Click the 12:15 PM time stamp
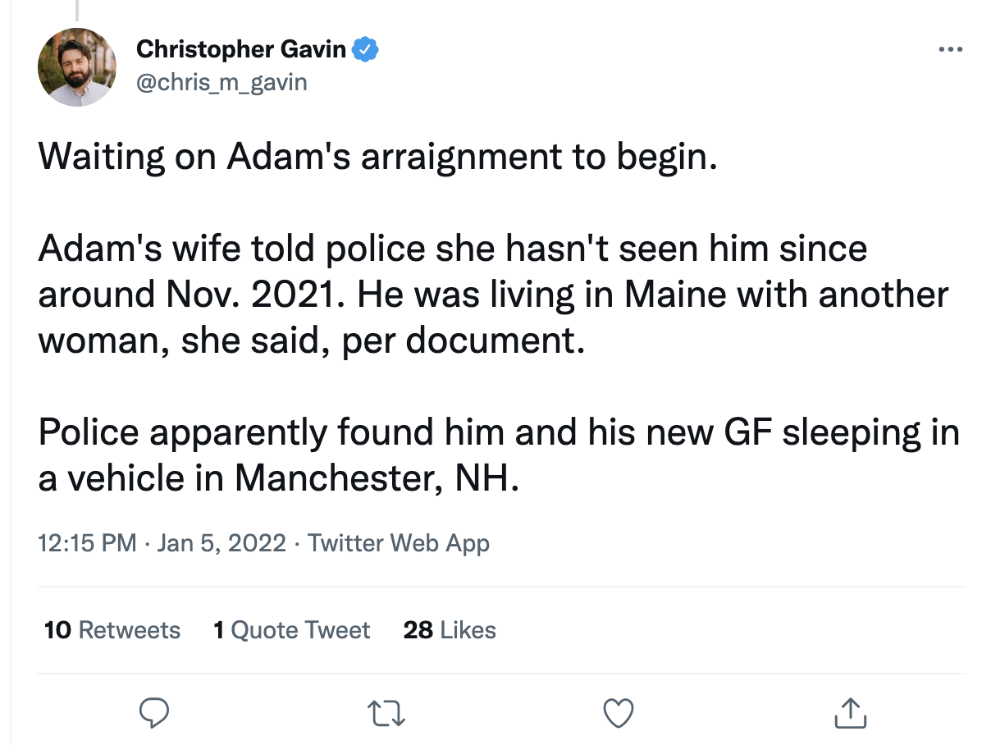 pos(87,543)
